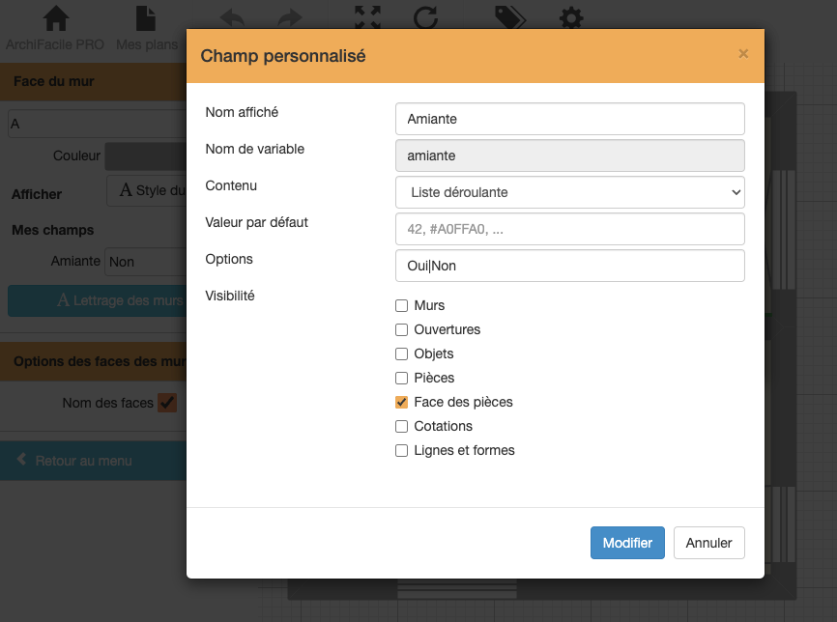Click the fullscreen expand arrows icon
The width and height of the screenshot is (837, 622).
pos(368,17)
